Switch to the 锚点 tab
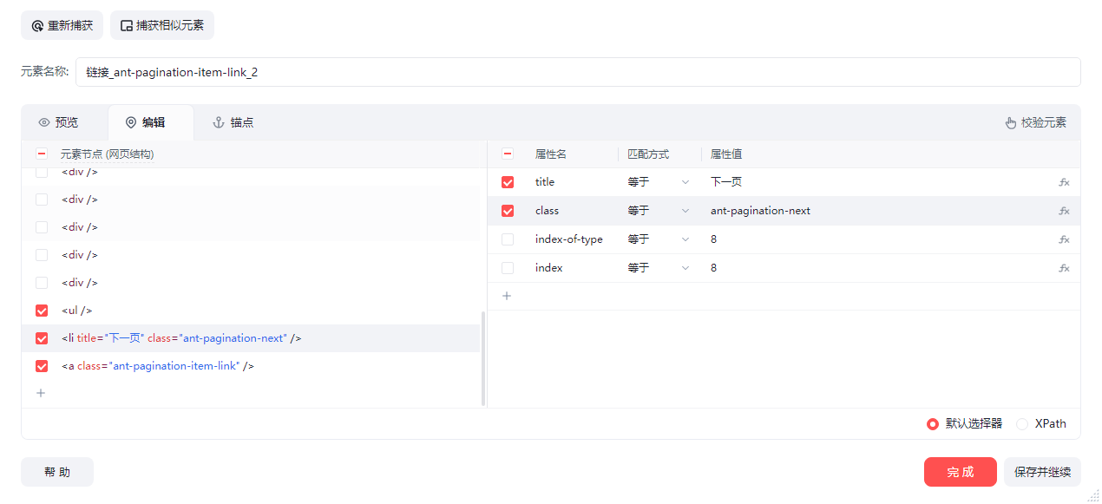Image resolution: width=1102 pixels, height=504 pixels. coord(233,122)
